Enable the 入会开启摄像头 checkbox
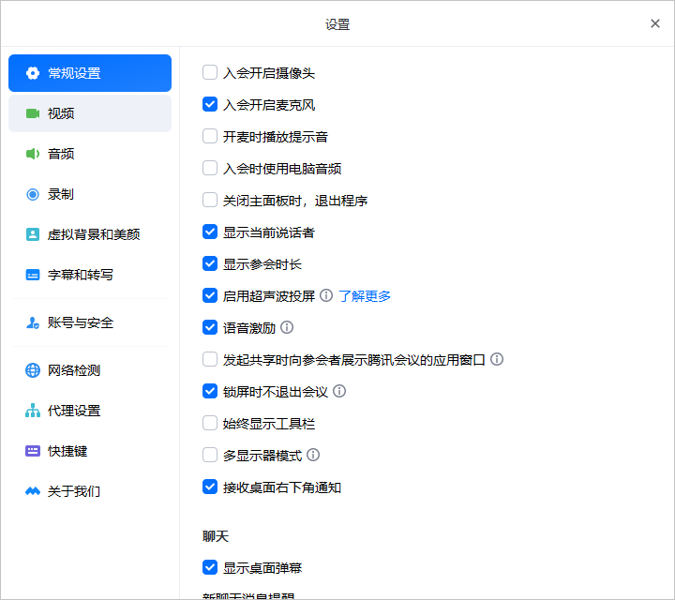The image size is (675, 600). point(210,72)
